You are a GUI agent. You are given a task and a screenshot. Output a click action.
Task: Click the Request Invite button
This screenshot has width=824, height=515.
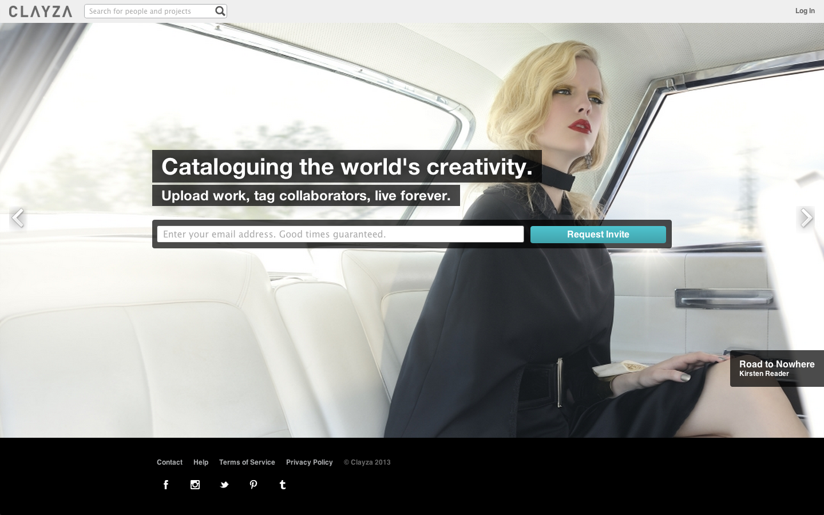pyautogui.click(x=598, y=235)
